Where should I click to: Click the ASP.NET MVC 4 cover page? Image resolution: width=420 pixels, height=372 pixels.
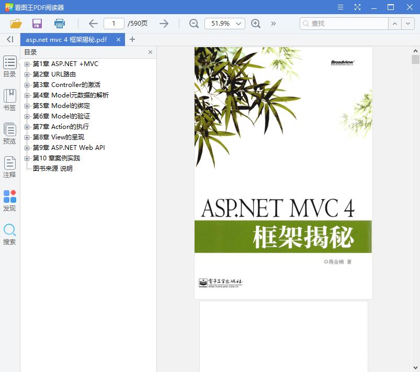coord(283,173)
